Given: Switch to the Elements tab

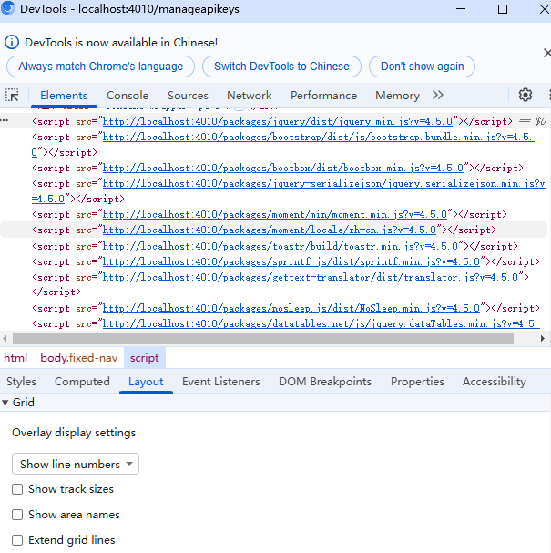Looking at the screenshot, I should (x=64, y=96).
